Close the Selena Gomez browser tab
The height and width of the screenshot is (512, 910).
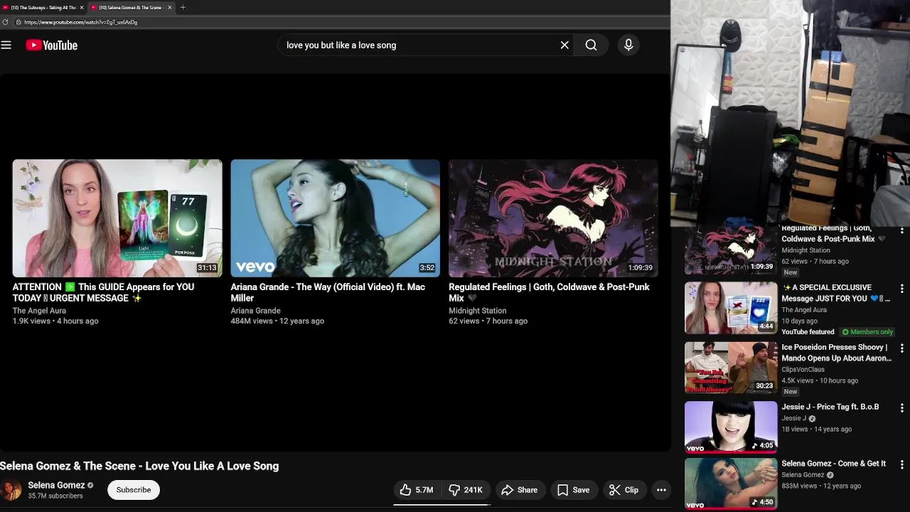click(x=169, y=7)
